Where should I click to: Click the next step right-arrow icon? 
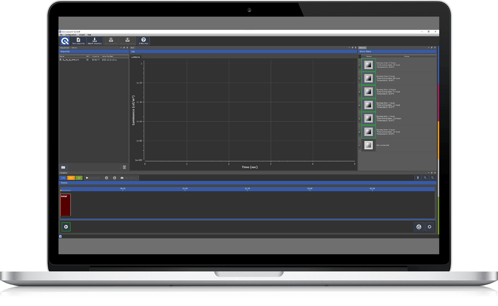point(115,178)
